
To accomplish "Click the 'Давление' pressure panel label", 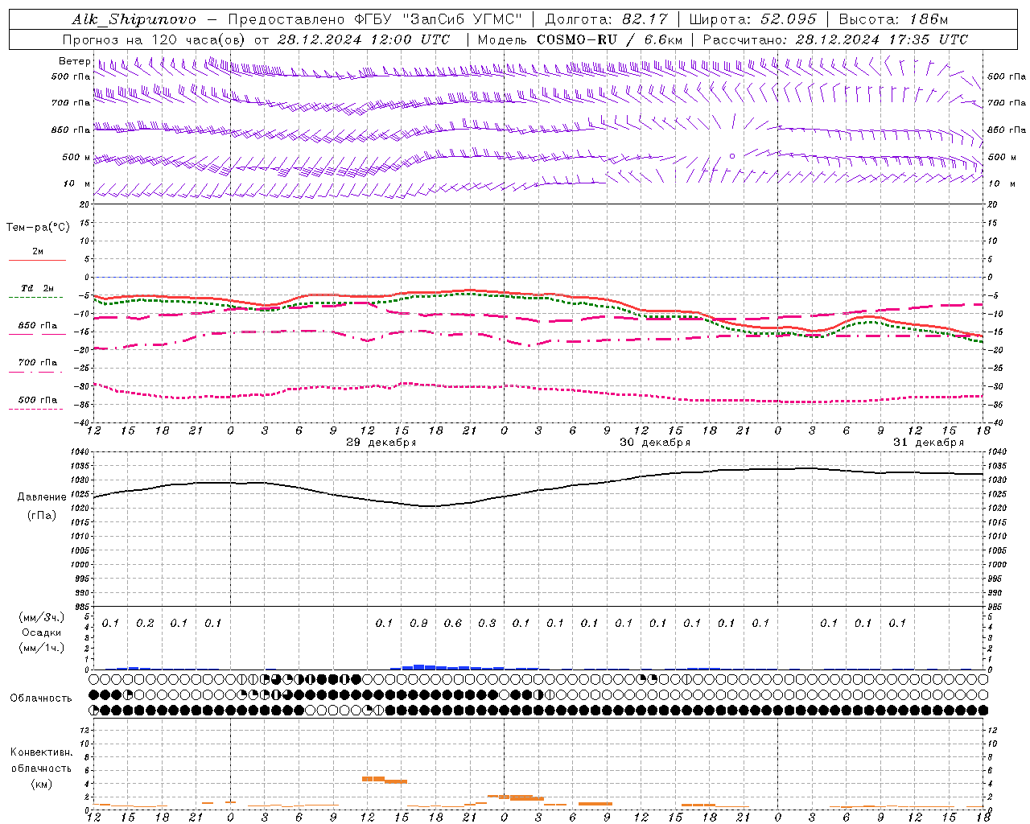I will 42,497.
